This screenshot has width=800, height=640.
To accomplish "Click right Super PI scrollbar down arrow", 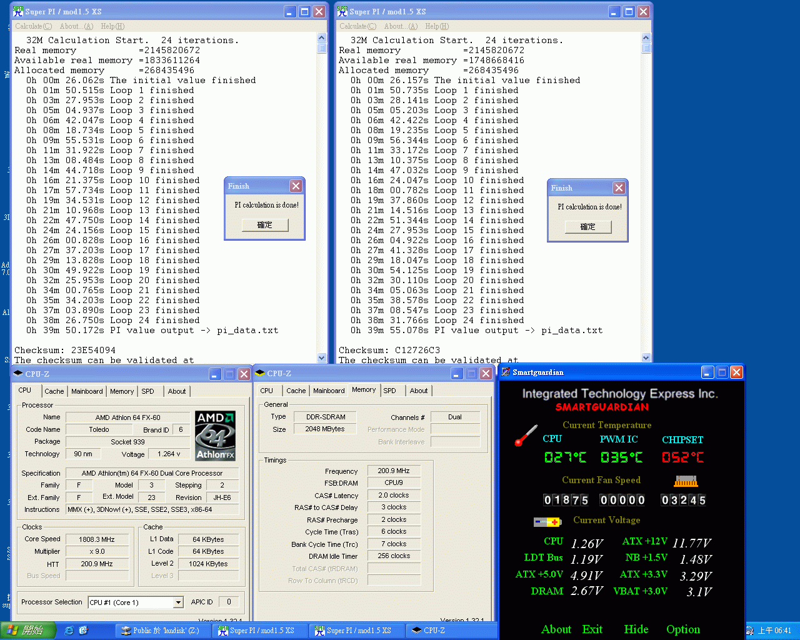I will point(646,358).
